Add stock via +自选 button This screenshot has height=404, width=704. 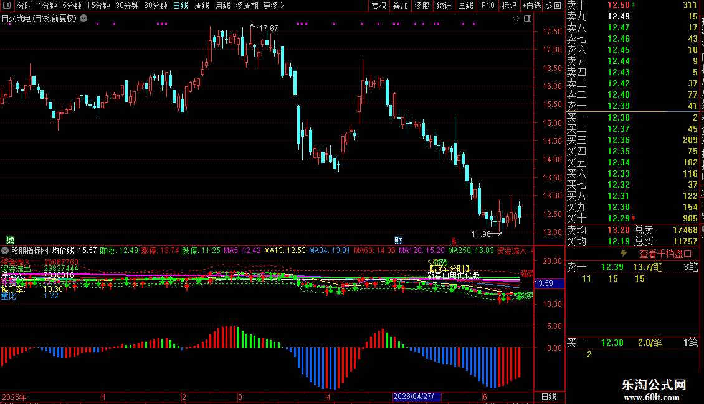coord(532,6)
